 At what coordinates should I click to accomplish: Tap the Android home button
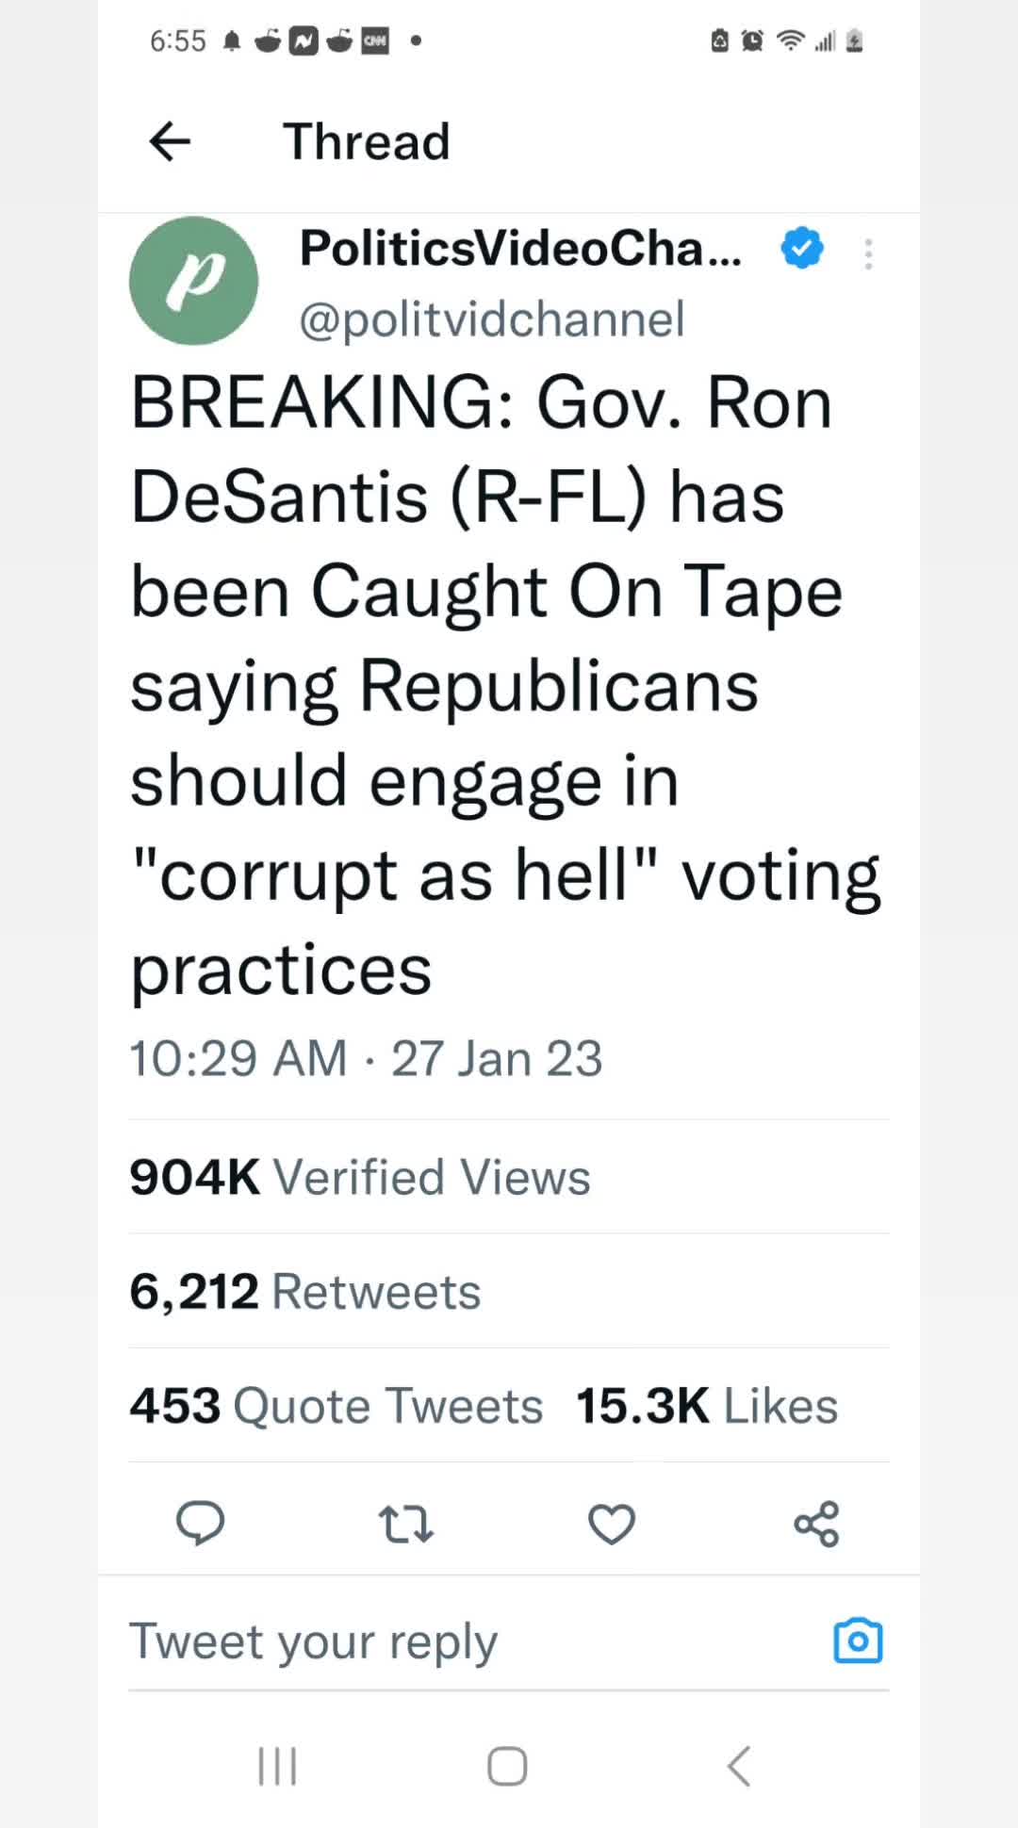[x=507, y=1766]
